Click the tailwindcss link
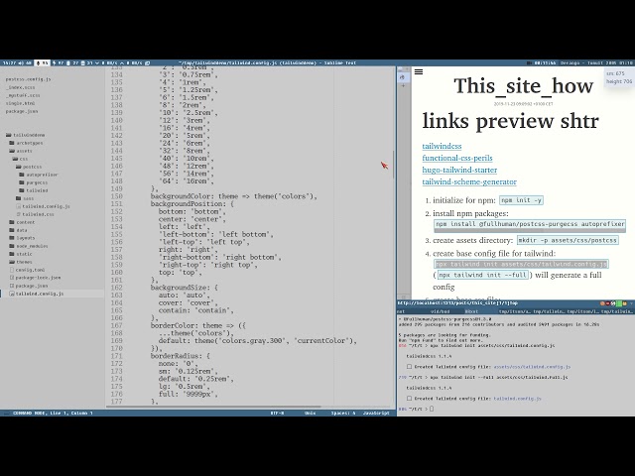Screen dimensions: 635x476 point(442,146)
